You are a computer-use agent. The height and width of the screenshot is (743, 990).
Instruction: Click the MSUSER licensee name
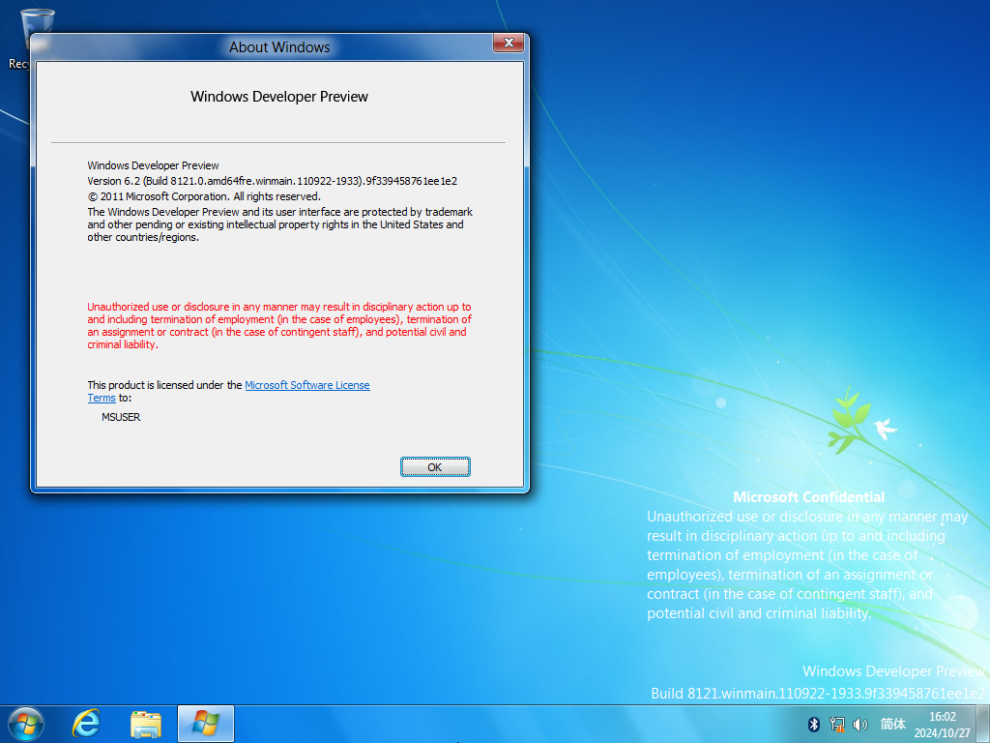click(121, 417)
